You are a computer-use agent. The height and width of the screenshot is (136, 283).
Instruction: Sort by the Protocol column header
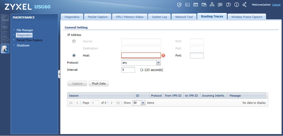point(156,96)
